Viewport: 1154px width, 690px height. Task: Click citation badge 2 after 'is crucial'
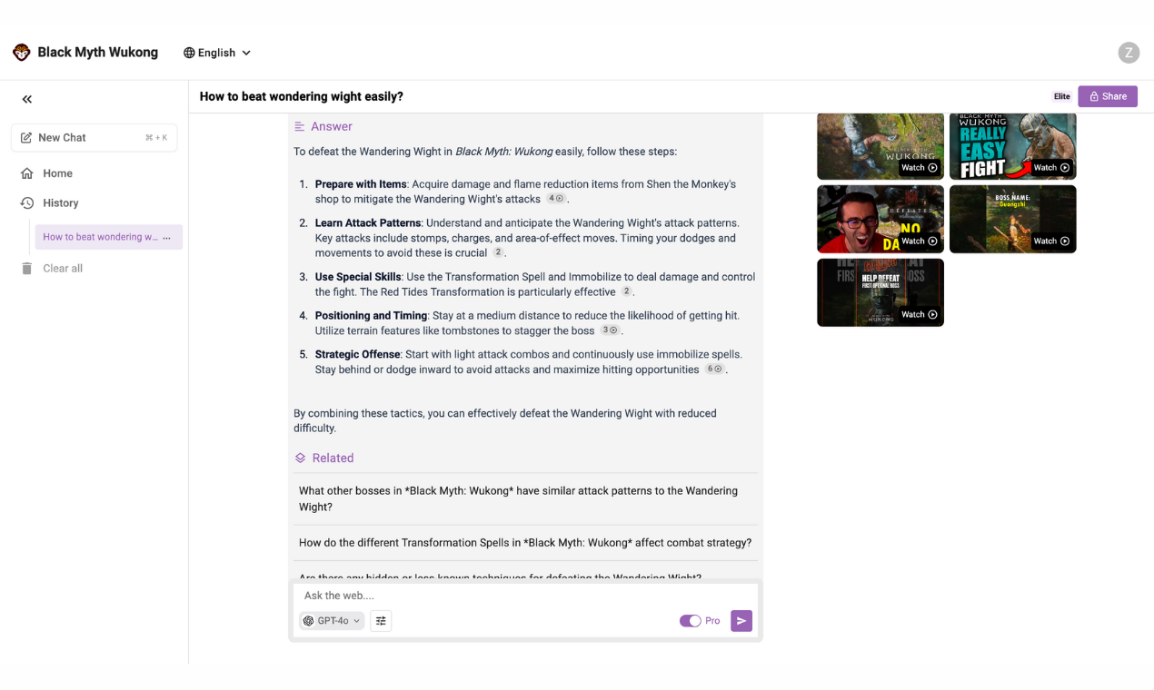pos(498,252)
